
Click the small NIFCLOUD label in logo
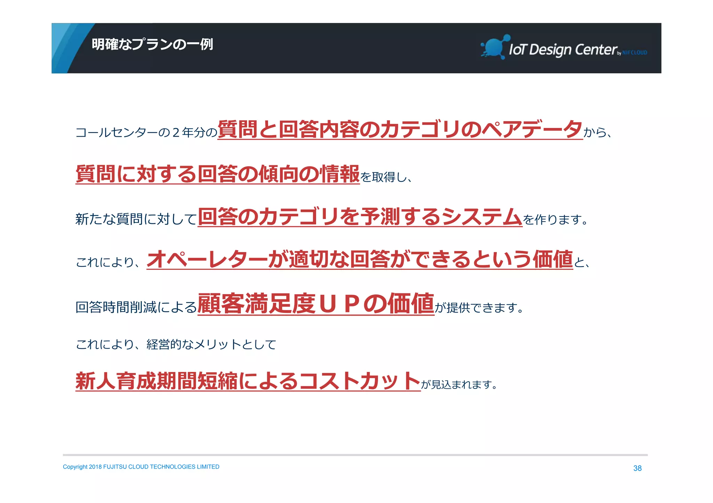click(635, 53)
